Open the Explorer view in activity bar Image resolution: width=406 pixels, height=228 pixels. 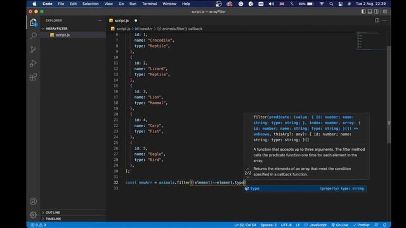tap(33, 23)
